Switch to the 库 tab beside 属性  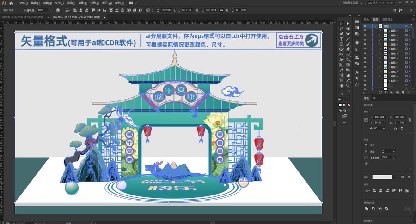pyautogui.click(x=374, y=98)
